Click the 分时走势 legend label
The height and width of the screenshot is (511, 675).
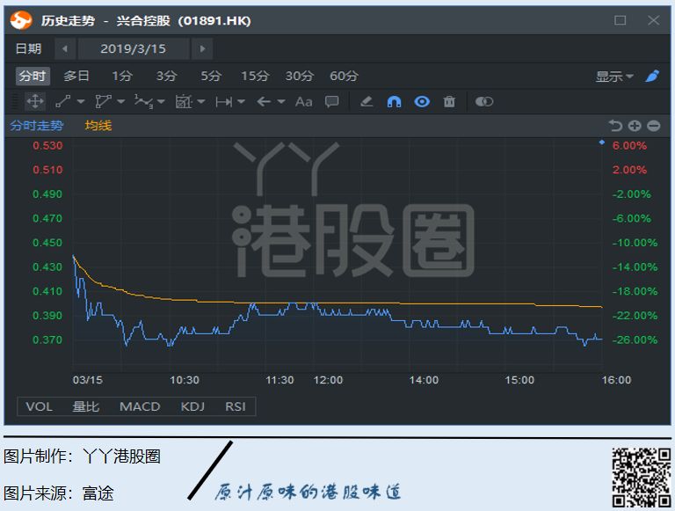point(37,126)
